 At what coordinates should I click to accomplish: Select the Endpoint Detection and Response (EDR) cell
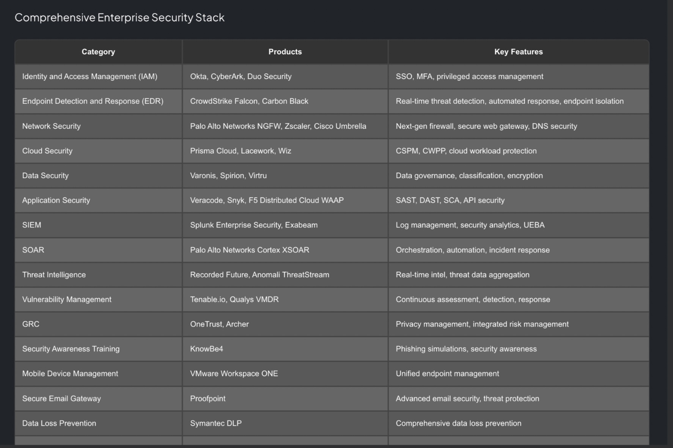click(x=98, y=101)
